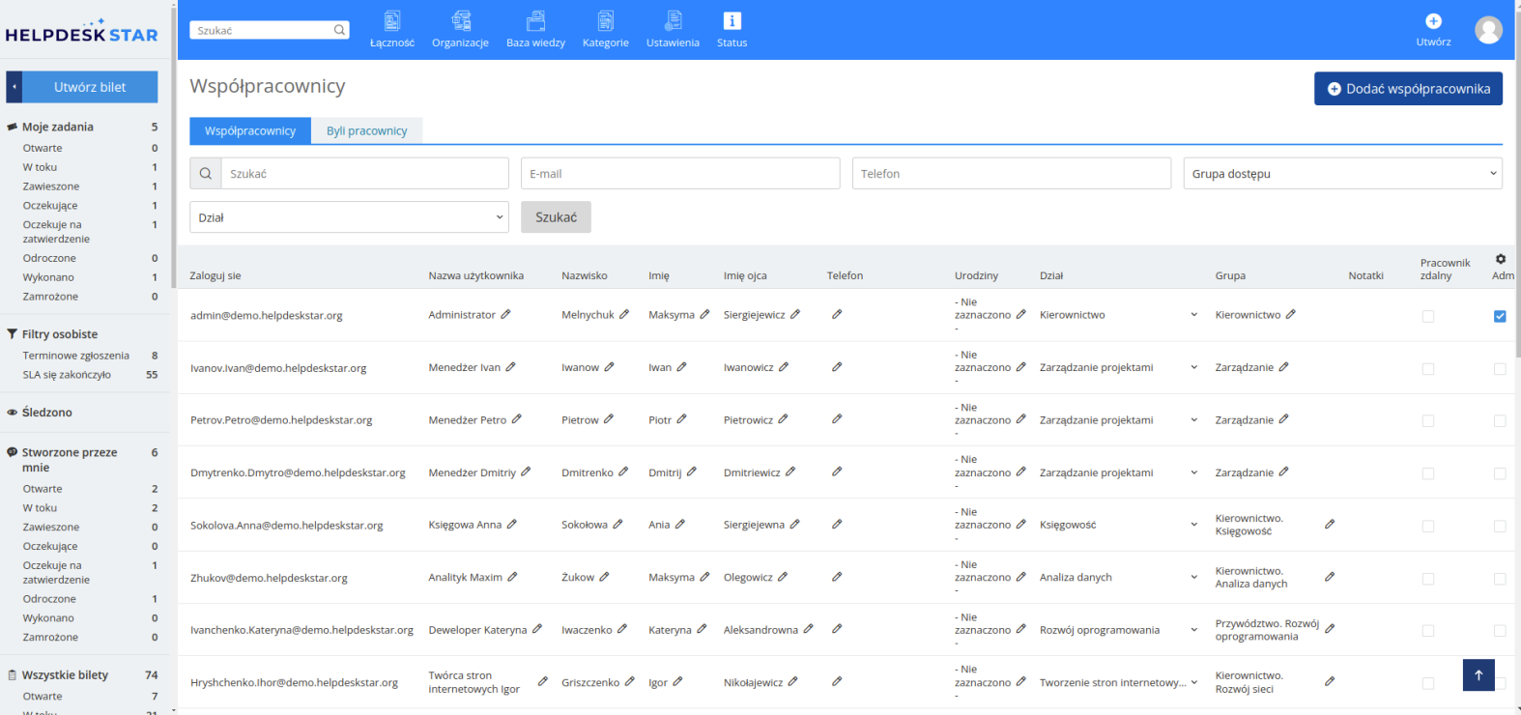Enable remote worker checkbox for Ivanov.Ivan row
Screen dimensions: 1521x715
(1428, 369)
